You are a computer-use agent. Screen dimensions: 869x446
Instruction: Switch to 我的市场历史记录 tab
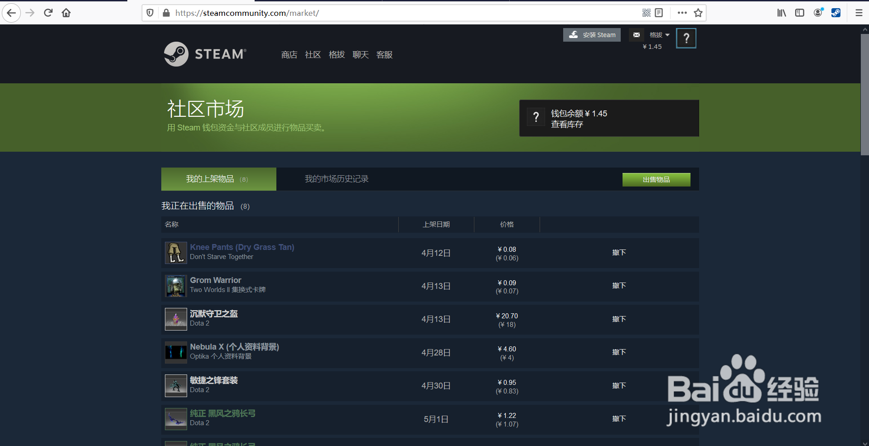coord(337,179)
